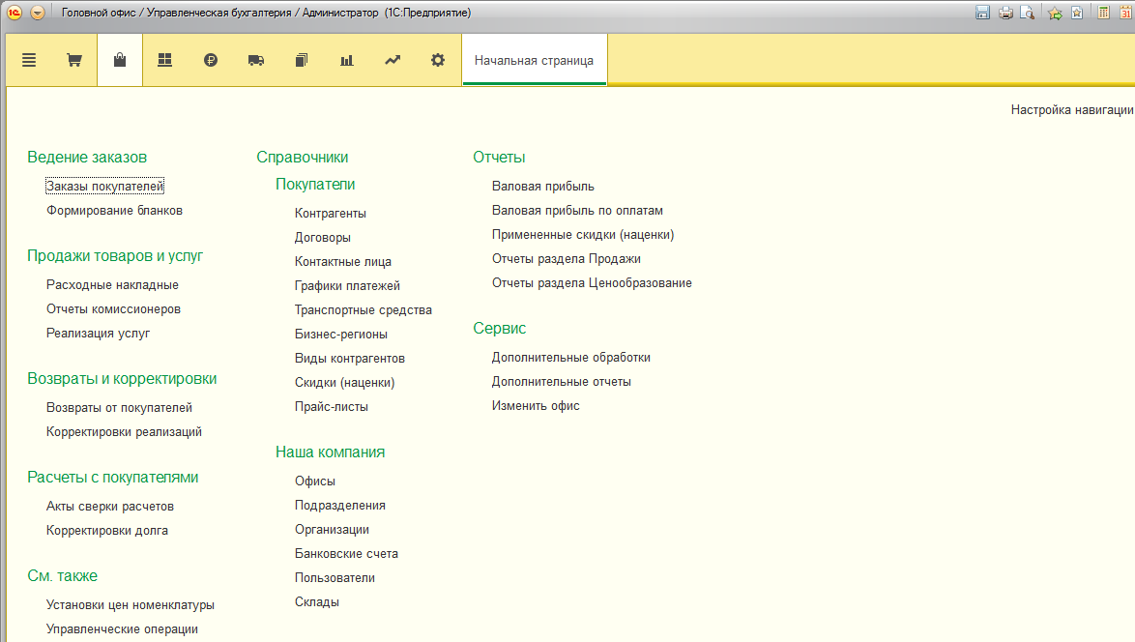Open Управленческие операции
Image resolution: width=1135 pixels, height=642 pixels.
(x=123, y=629)
